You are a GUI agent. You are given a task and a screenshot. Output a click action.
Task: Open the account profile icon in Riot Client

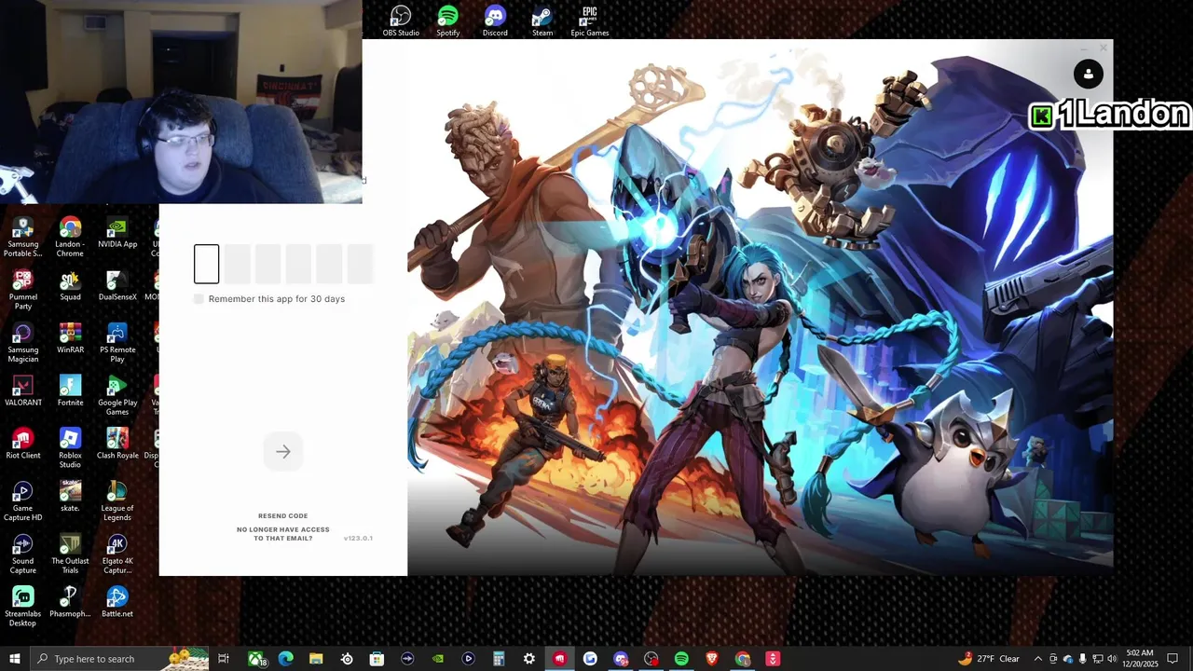coord(1088,75)
